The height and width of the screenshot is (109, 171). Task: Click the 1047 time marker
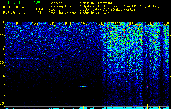pos(117,23)
